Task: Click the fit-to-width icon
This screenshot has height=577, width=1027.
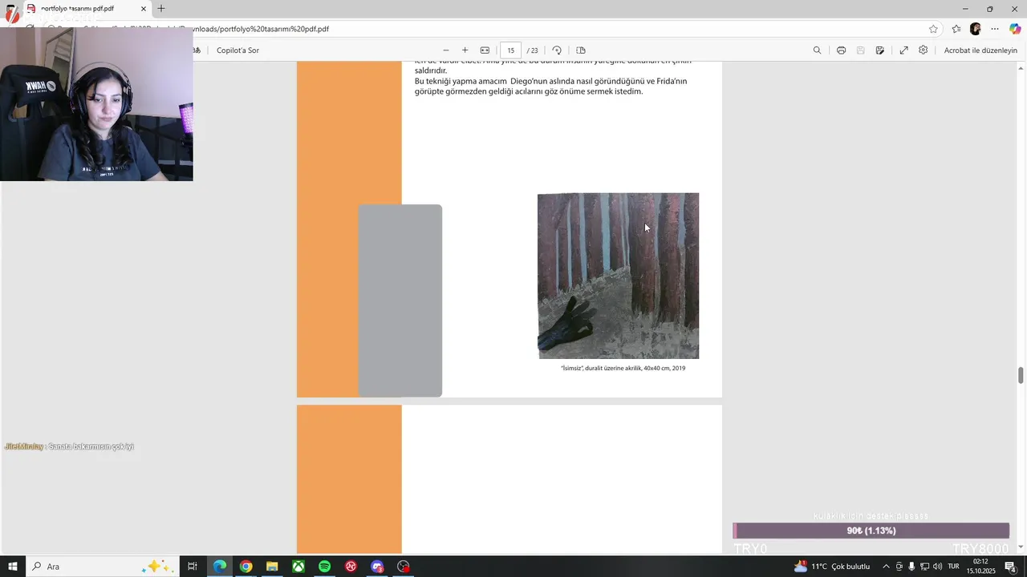Action: (x=485, y=50)
